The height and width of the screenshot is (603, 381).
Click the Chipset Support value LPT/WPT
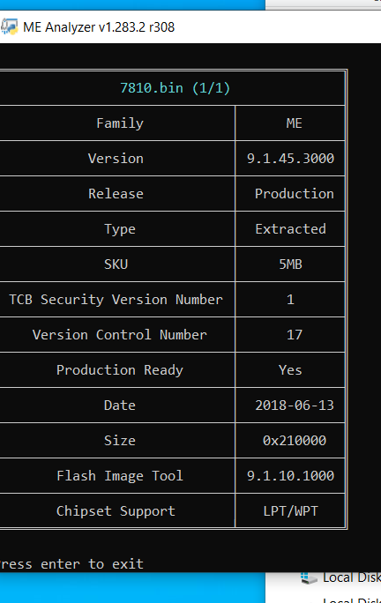pos(290,511)
